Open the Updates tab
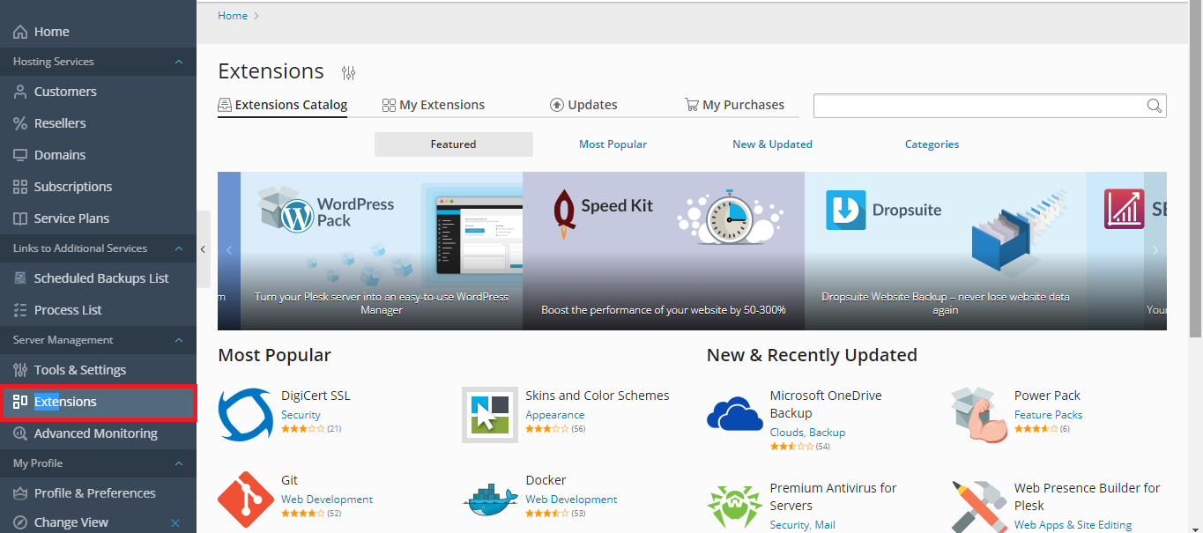Image resolution: width=1203 pixels, height=533 pixels. 583,105
